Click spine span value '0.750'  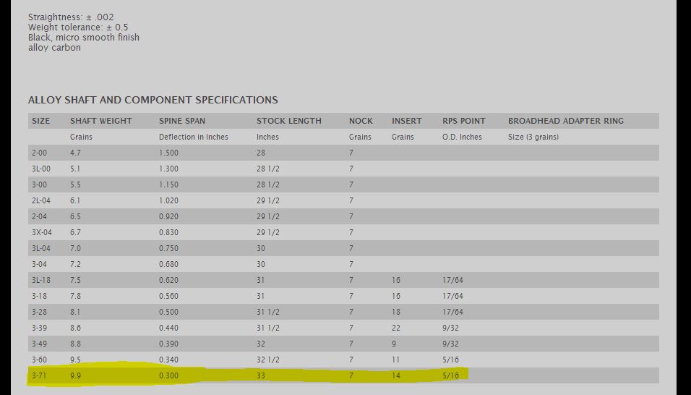pos(169,248)
